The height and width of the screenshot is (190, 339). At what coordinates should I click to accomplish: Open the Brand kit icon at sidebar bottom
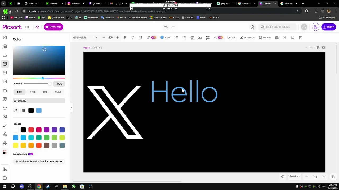(5, 169)
